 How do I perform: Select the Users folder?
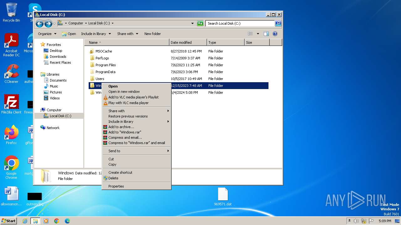[x=100, y=79]
